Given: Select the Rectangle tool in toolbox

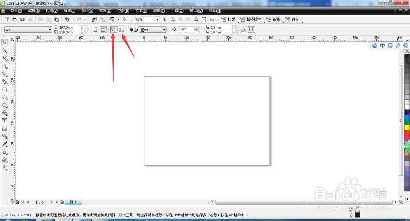Looking at the screenshot, I should tap(5, 90).
